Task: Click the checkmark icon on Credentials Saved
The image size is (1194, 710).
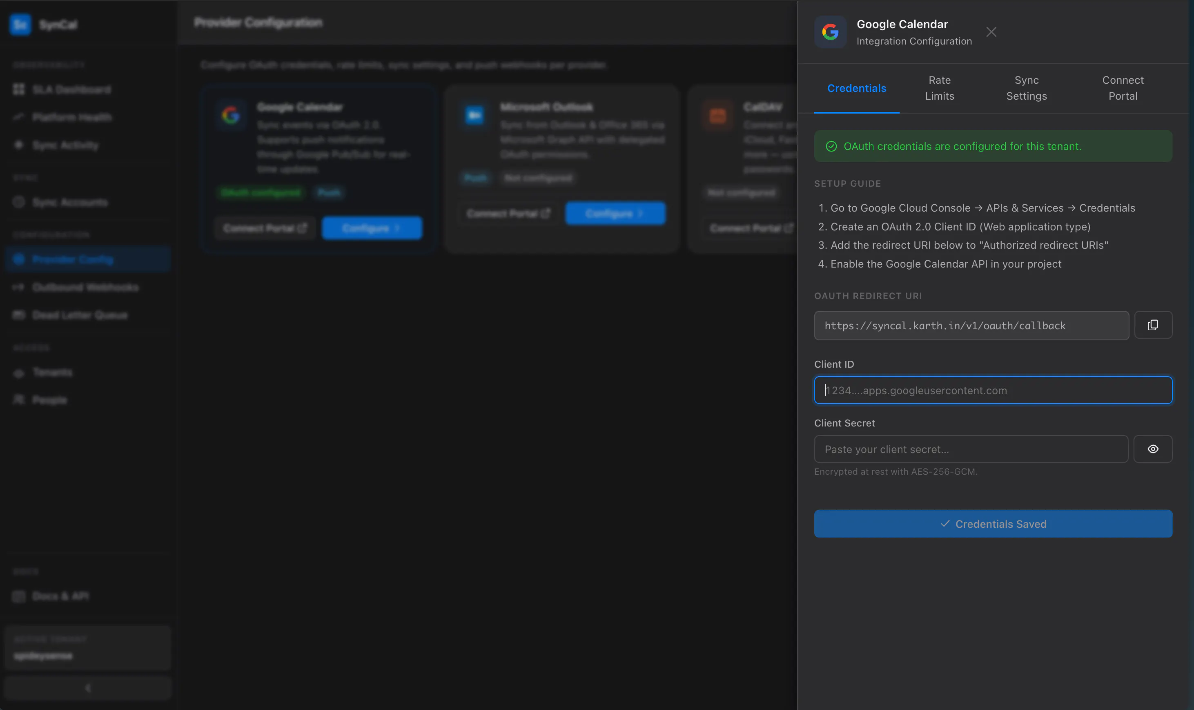Action: (x=945, y=524)
